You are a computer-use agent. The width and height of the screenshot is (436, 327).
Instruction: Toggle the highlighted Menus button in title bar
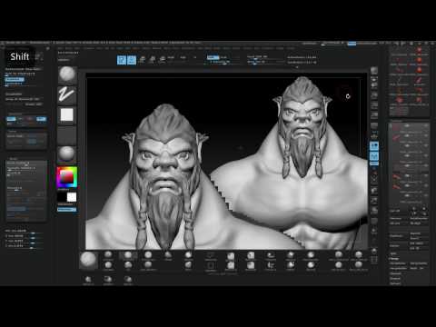352,44
